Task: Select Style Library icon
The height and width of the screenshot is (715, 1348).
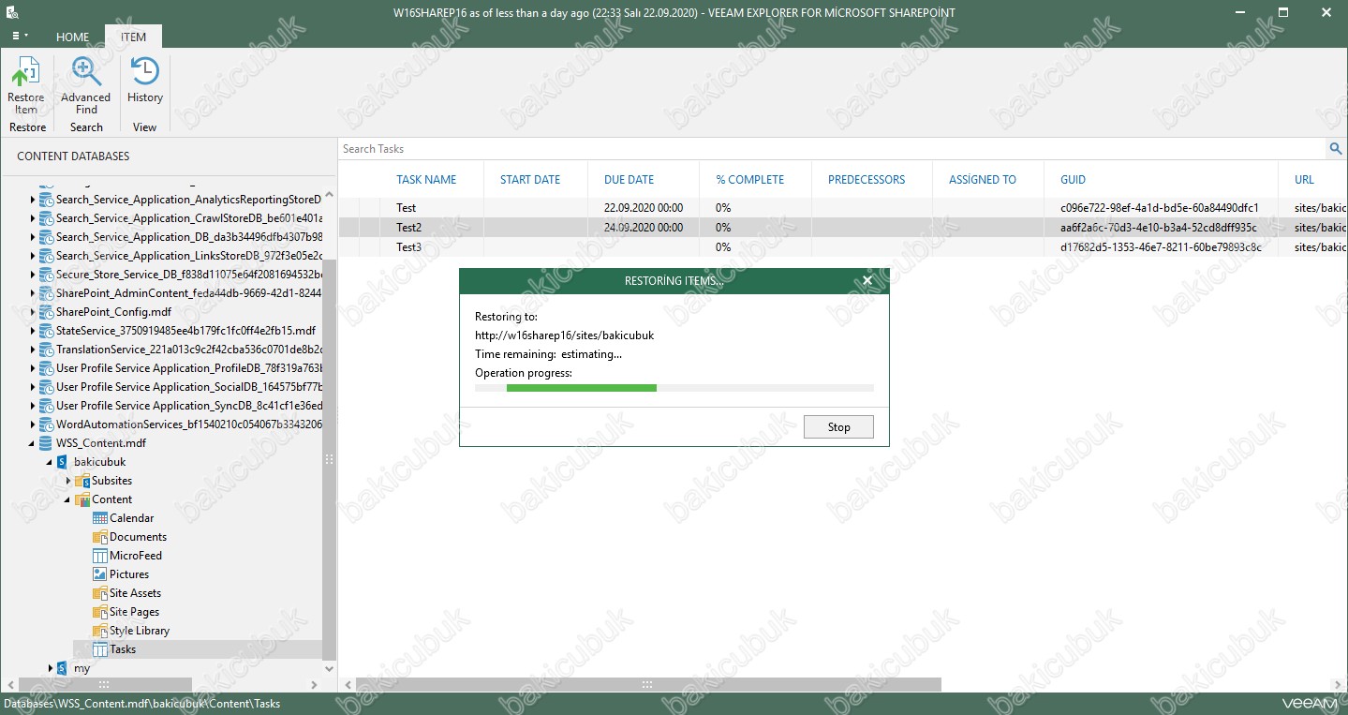Action: (x=100, y=631)
